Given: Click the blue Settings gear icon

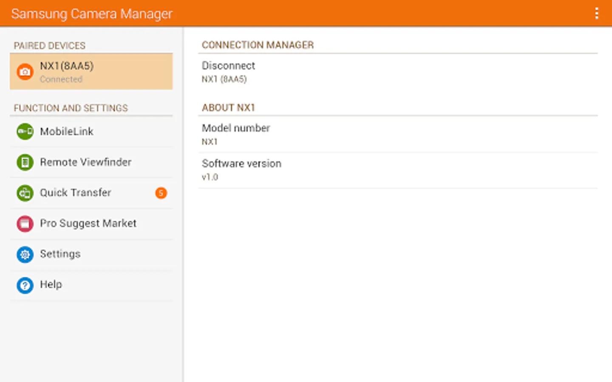Looking at the screenshot, I should [x=25, y=254].
